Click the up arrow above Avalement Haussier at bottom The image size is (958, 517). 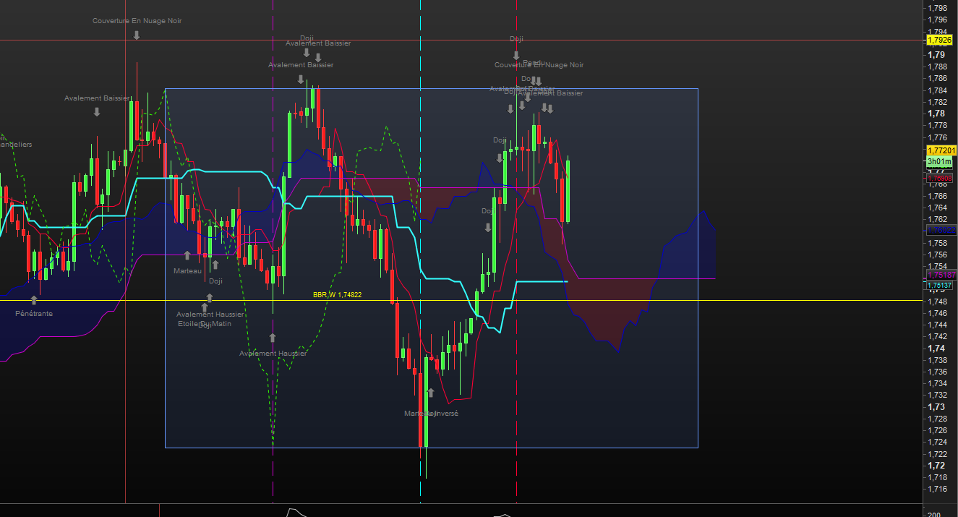[273, 338]
